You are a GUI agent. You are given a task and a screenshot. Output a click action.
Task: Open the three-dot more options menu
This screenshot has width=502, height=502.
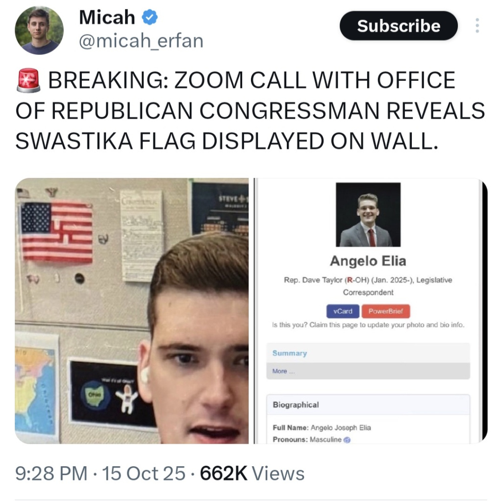(x=477, y=25)
